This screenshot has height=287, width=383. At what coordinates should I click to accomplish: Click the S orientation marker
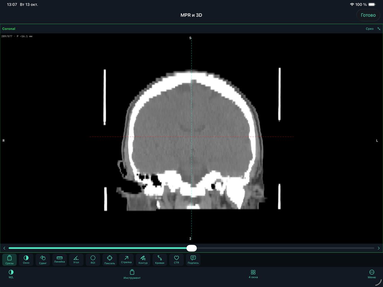190,38
